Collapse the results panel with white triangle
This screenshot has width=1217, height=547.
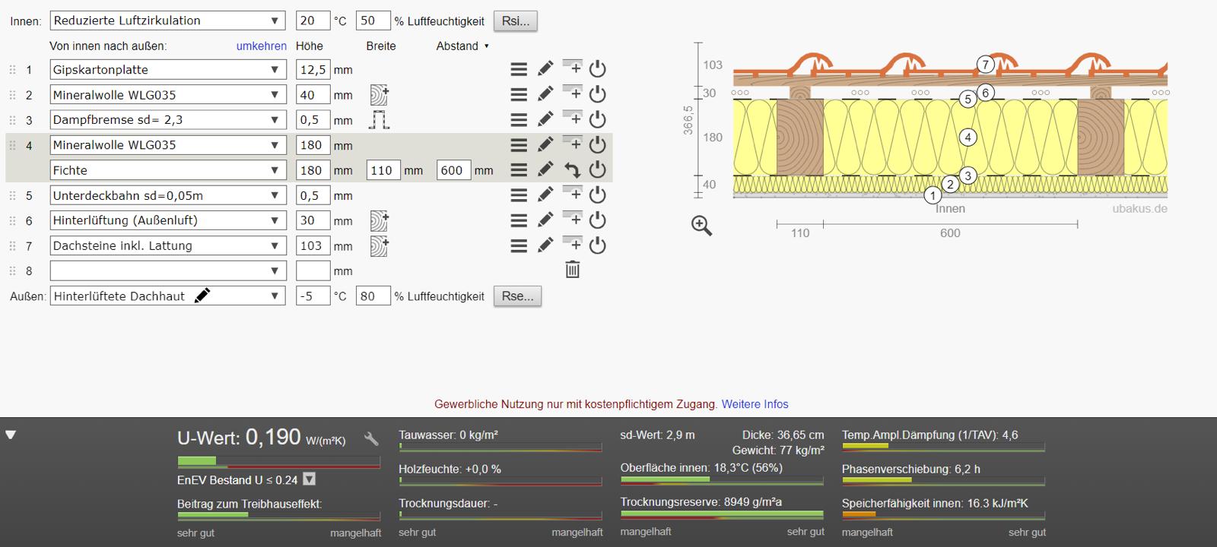tap(11, 435)
